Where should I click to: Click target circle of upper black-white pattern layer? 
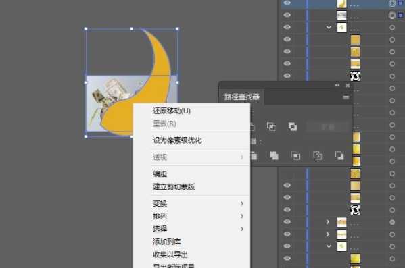392,76
